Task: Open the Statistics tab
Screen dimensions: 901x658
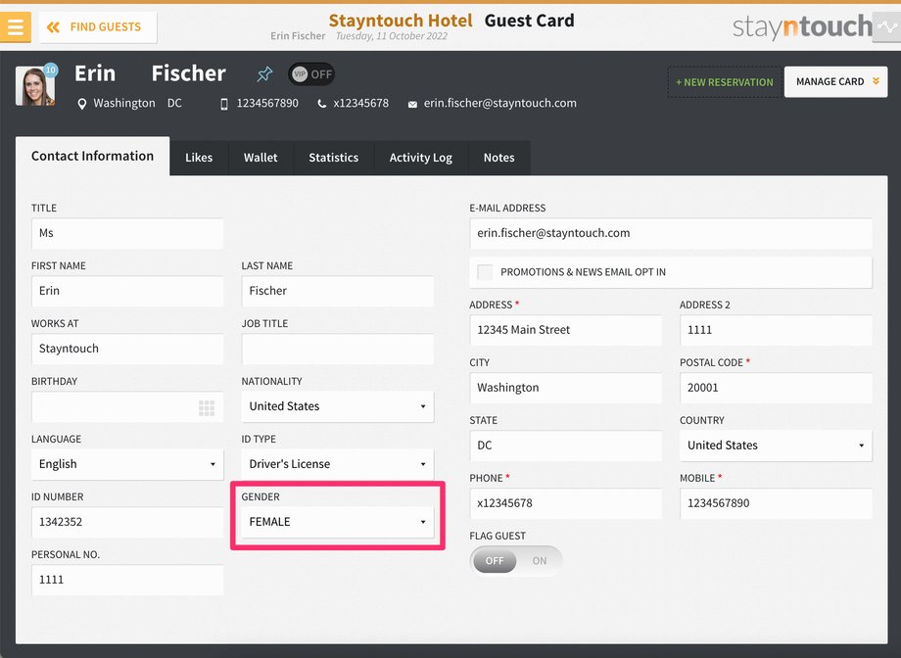Action: pyautogui.click(x=334, y=158)
